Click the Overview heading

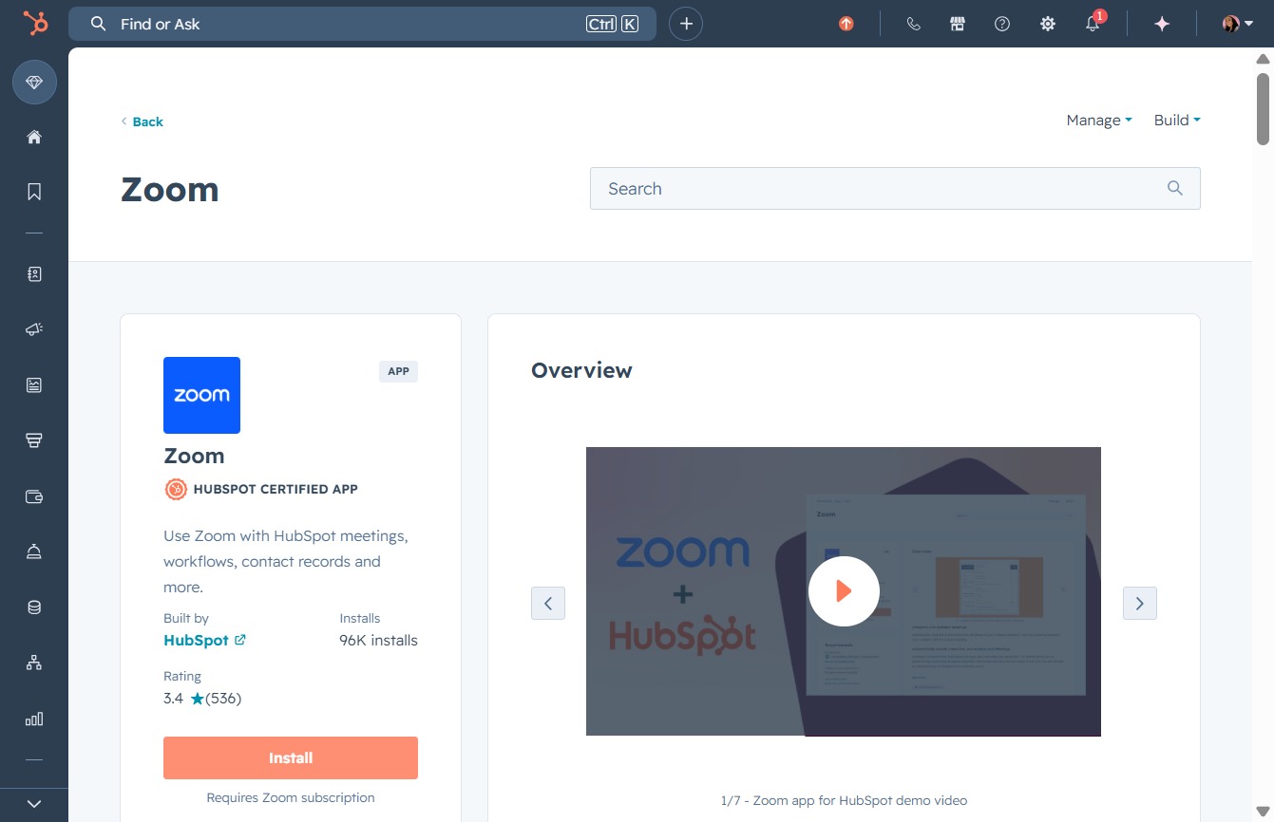click(581, 370)
